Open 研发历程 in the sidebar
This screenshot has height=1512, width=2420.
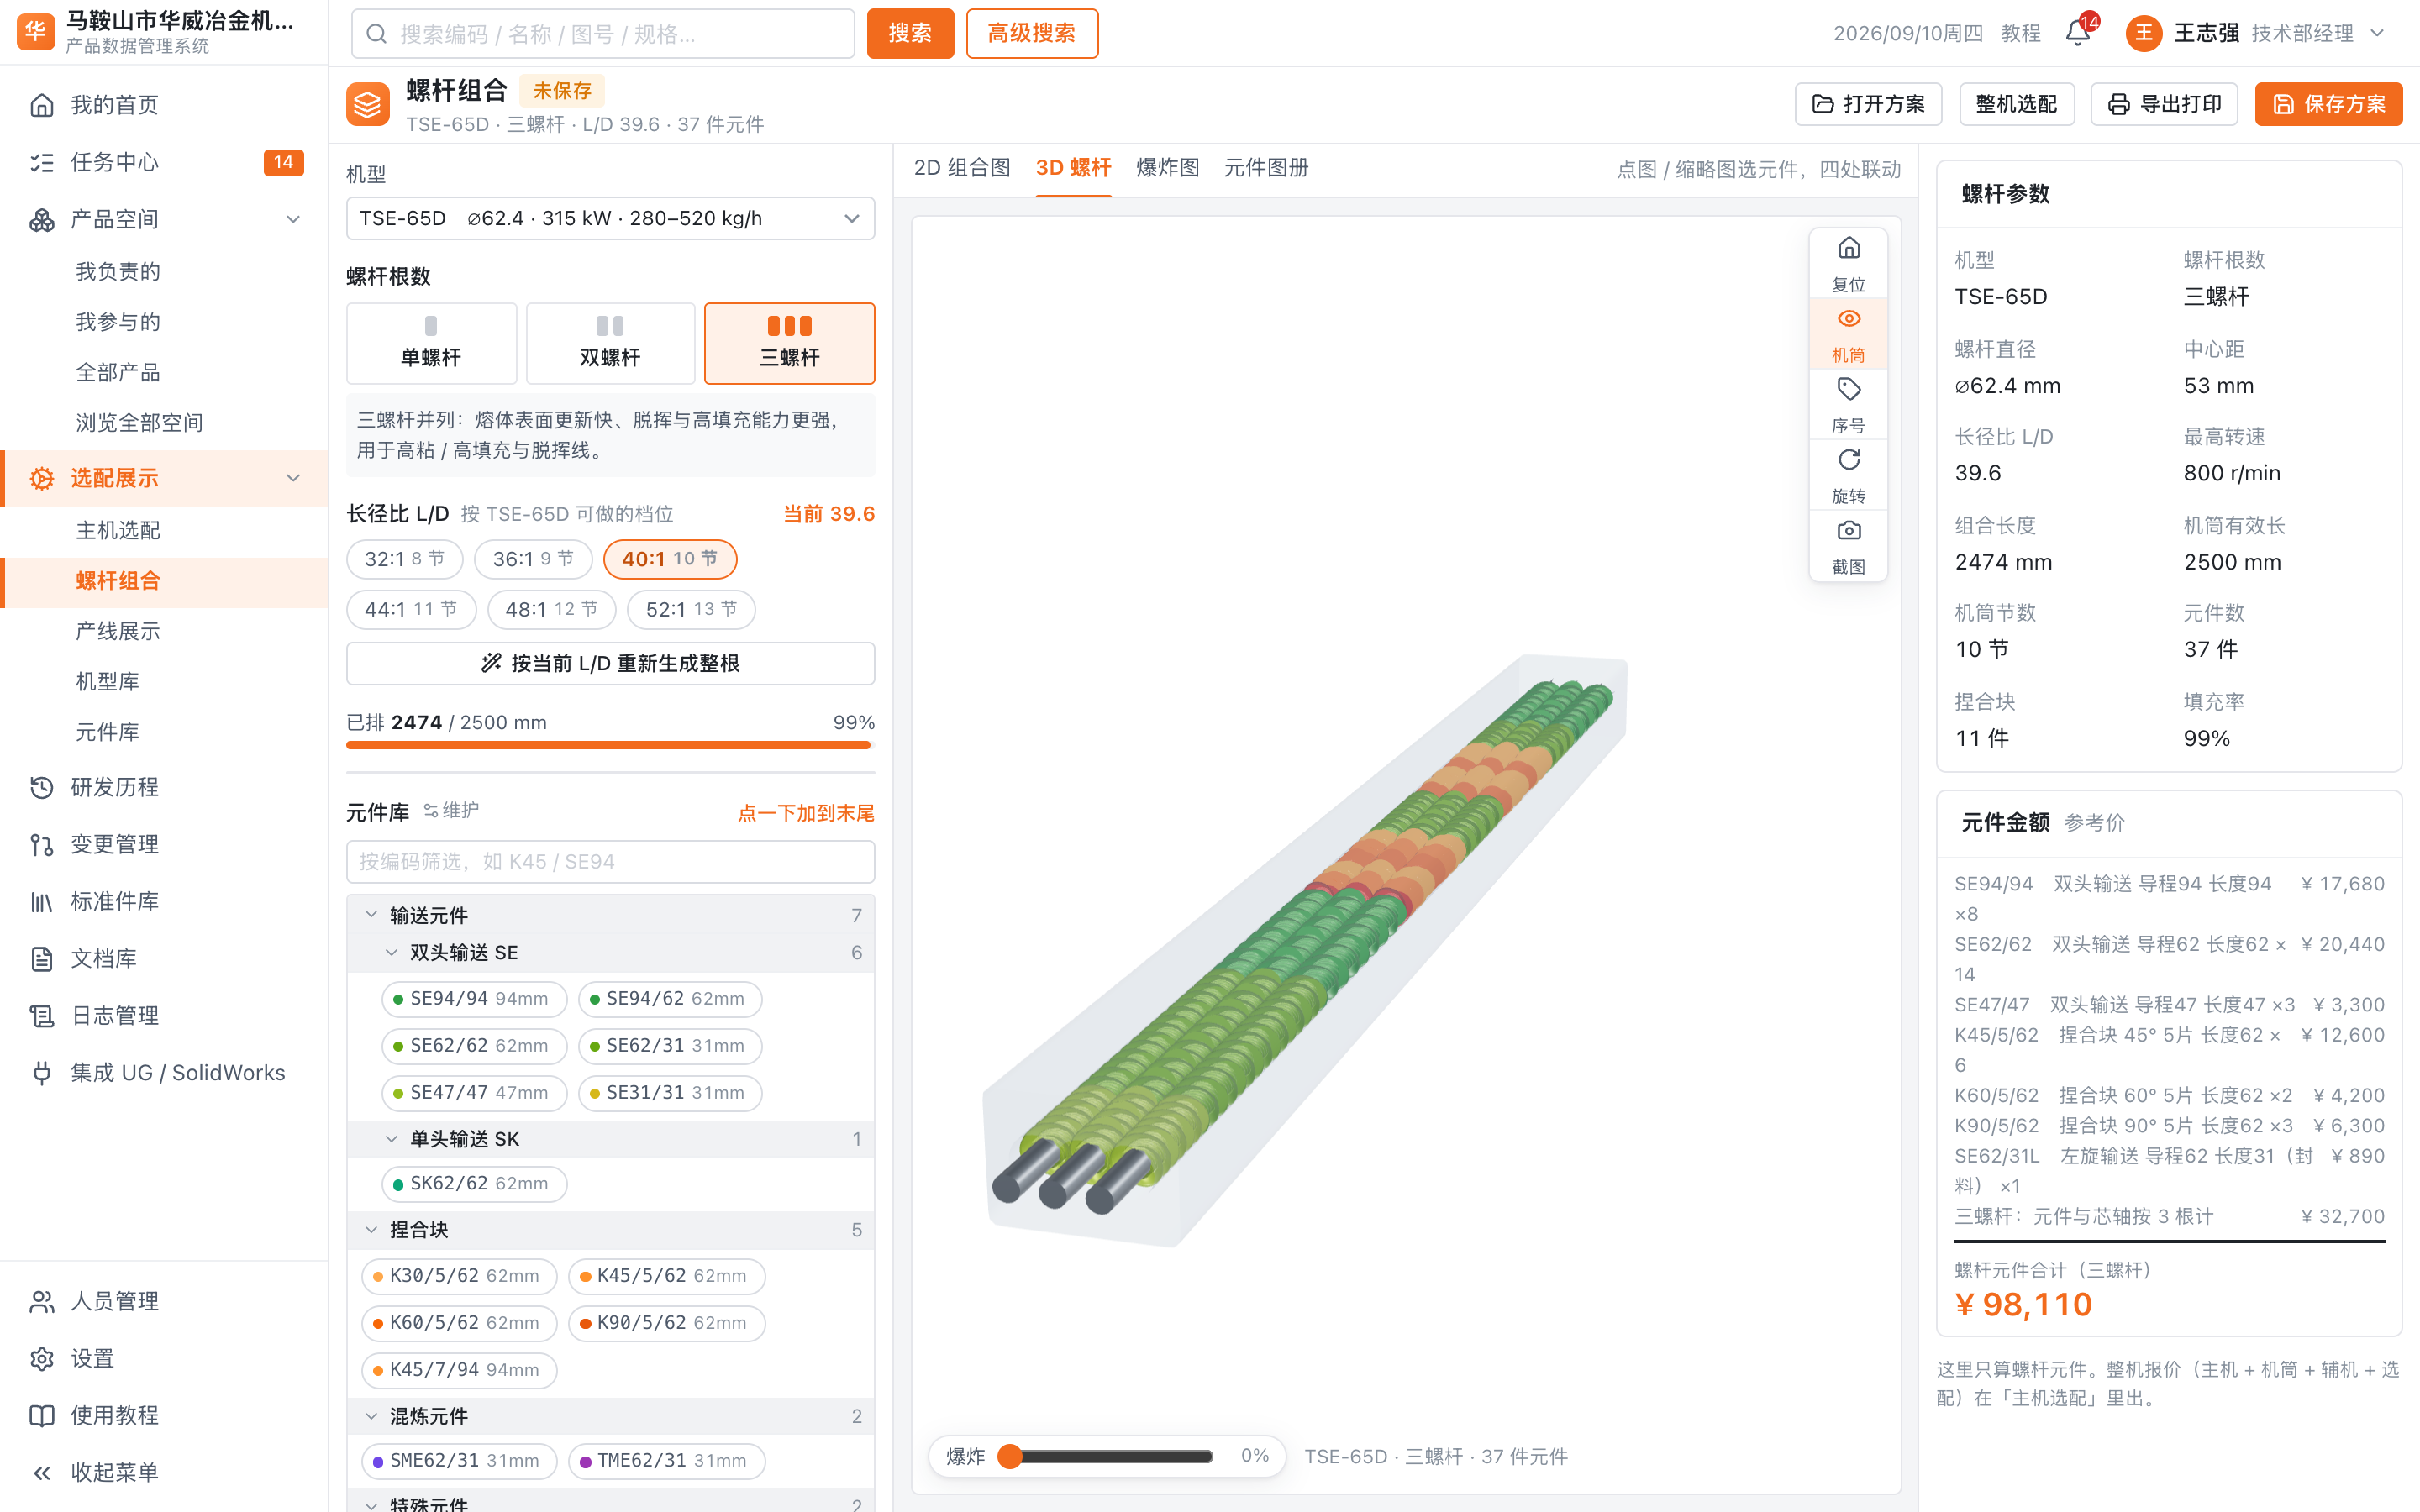point(164,787)
